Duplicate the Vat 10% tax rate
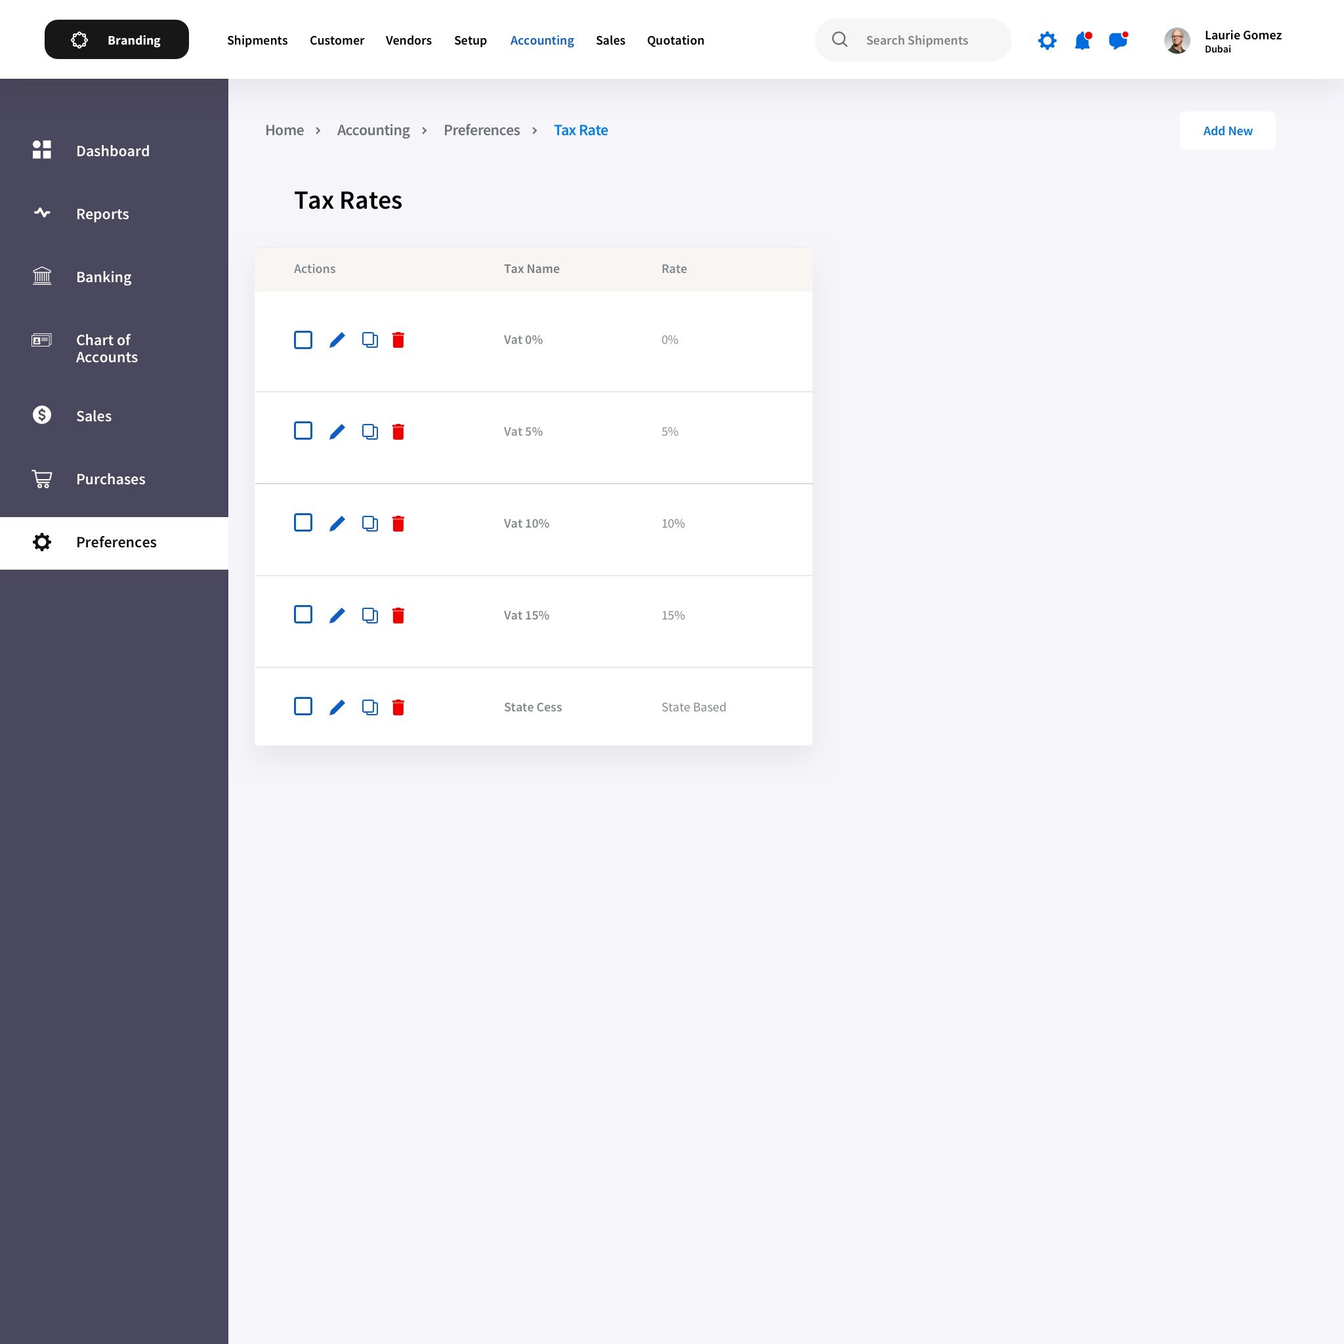The image size is (1344, 1344). coord(369,523)
